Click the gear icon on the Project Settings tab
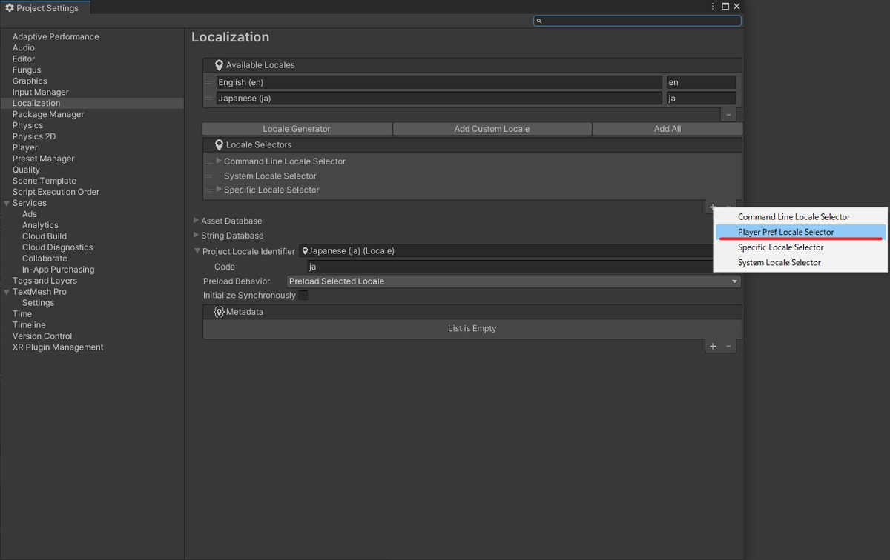The height and width of the screenshot is (560, 890). [x=10, y=7]
